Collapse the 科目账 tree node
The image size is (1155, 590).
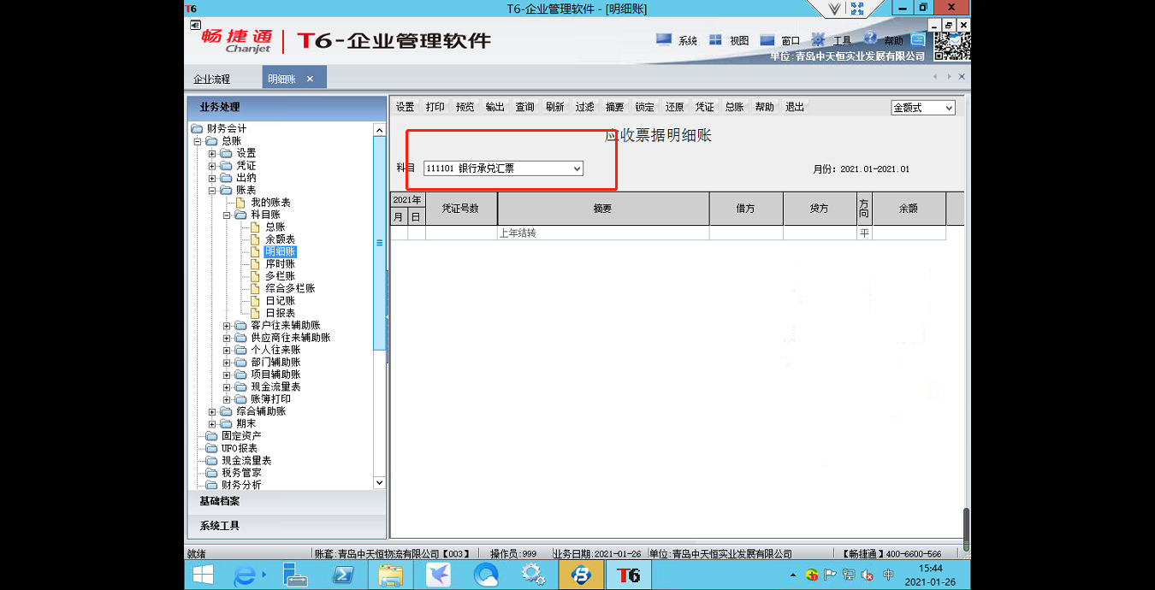coord(227,215)
